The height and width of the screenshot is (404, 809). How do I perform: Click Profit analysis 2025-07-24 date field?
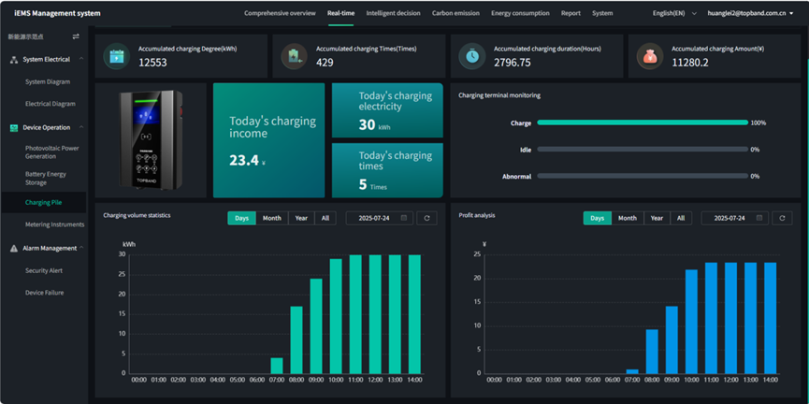pos(735,218)
